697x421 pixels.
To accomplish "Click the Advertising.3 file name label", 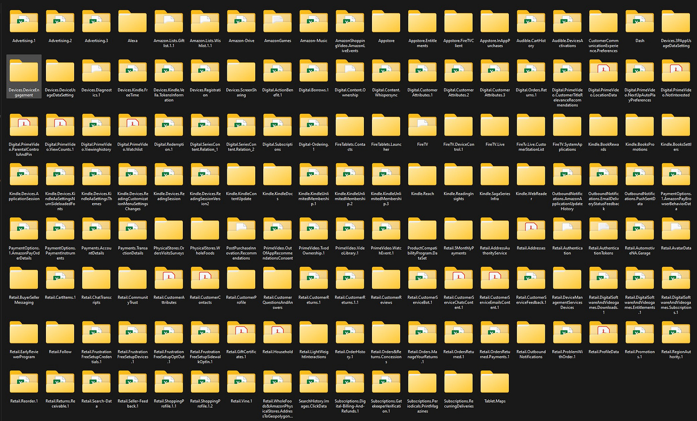I will point(96,41).
